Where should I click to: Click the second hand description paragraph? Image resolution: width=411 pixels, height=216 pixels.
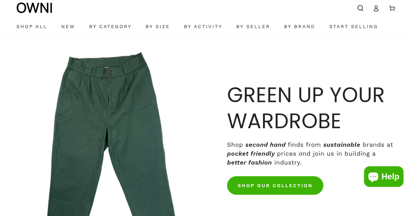[x=310, y=154]
